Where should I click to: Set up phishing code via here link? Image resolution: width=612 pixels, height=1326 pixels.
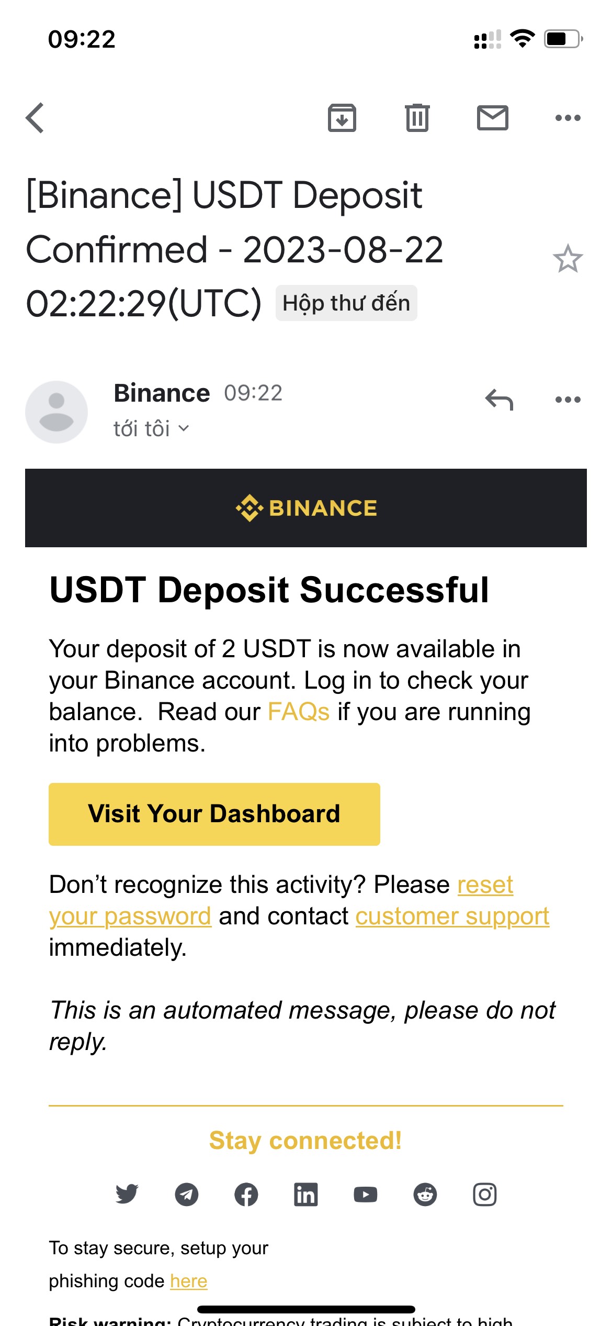pos(189,1281)
